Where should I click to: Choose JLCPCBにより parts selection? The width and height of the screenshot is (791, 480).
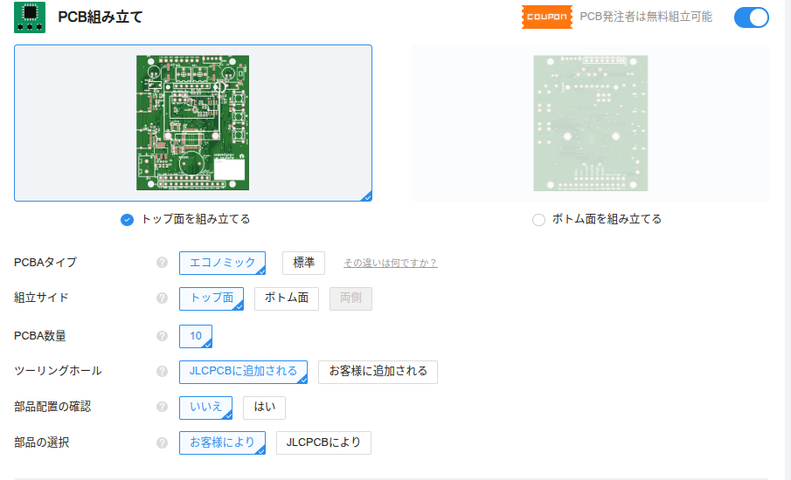(x=323, y=442)
